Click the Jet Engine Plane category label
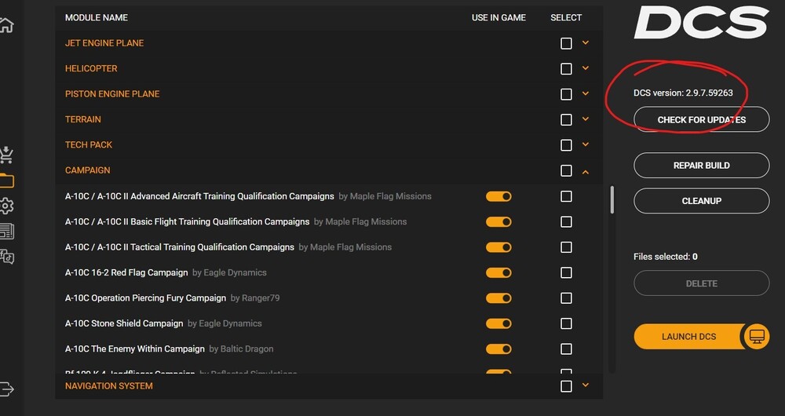The height and width of the screenshot is (416, 785). coord(104,43)
